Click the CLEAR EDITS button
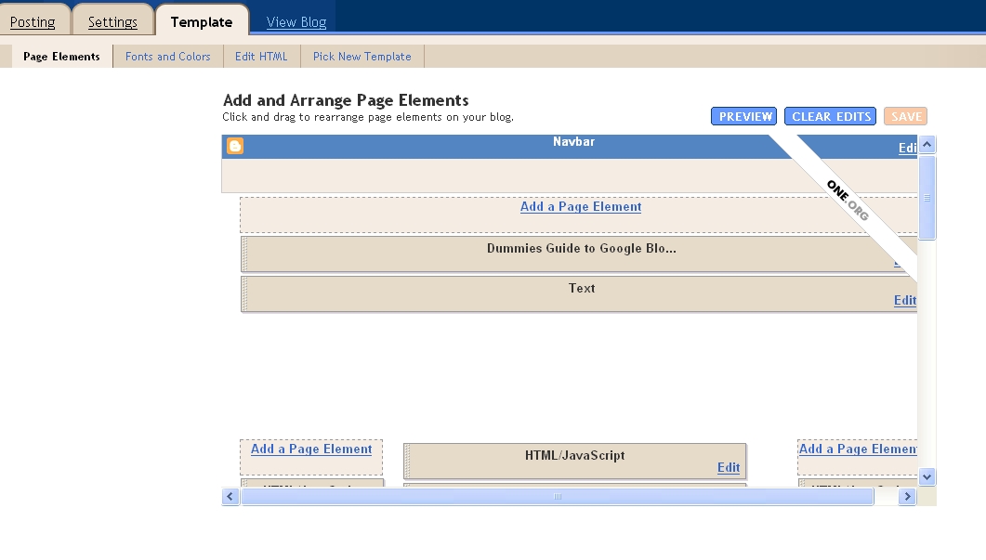 (x=830, y=116)
